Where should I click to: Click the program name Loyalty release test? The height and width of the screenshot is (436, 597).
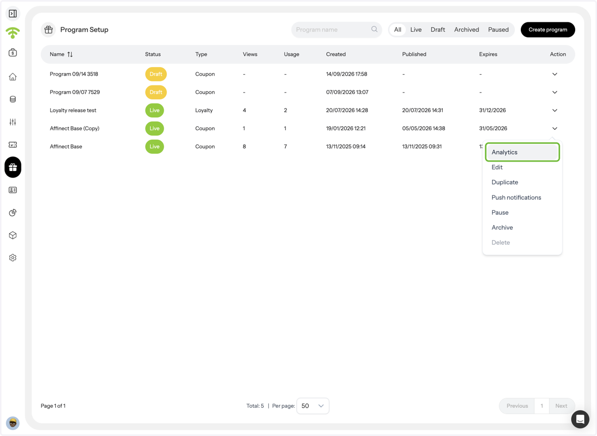point(73,110)
